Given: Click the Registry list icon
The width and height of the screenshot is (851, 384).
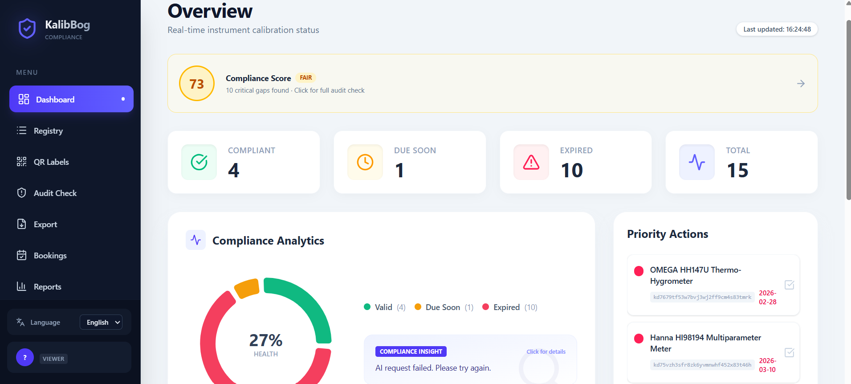Looking at the screenshot, I should (21, 131).
